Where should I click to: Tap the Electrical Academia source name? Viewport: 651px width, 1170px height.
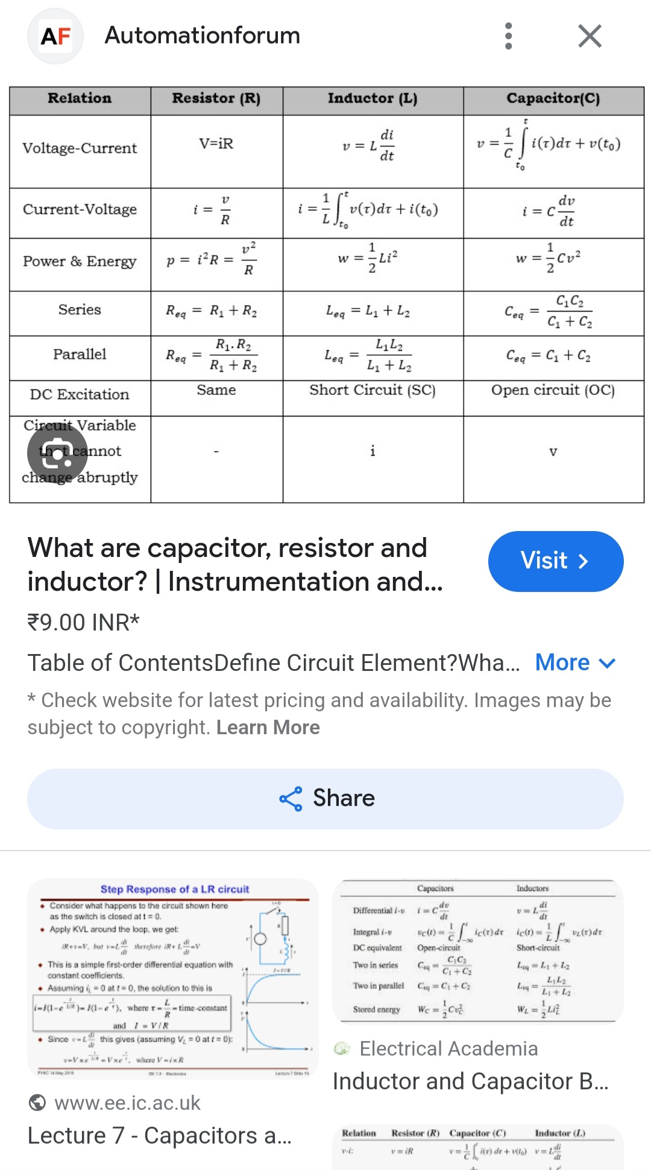point(448,1048)
